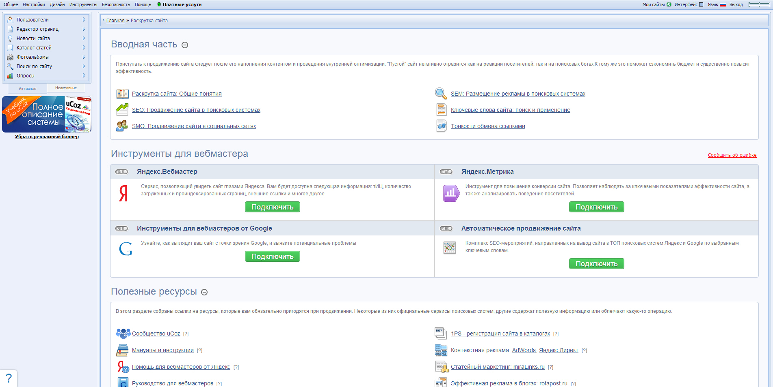Screen dimensions: 773x387
Task: Click the Yandex icon beside Помощь для вебмастеров
Action: click(123, 367)
